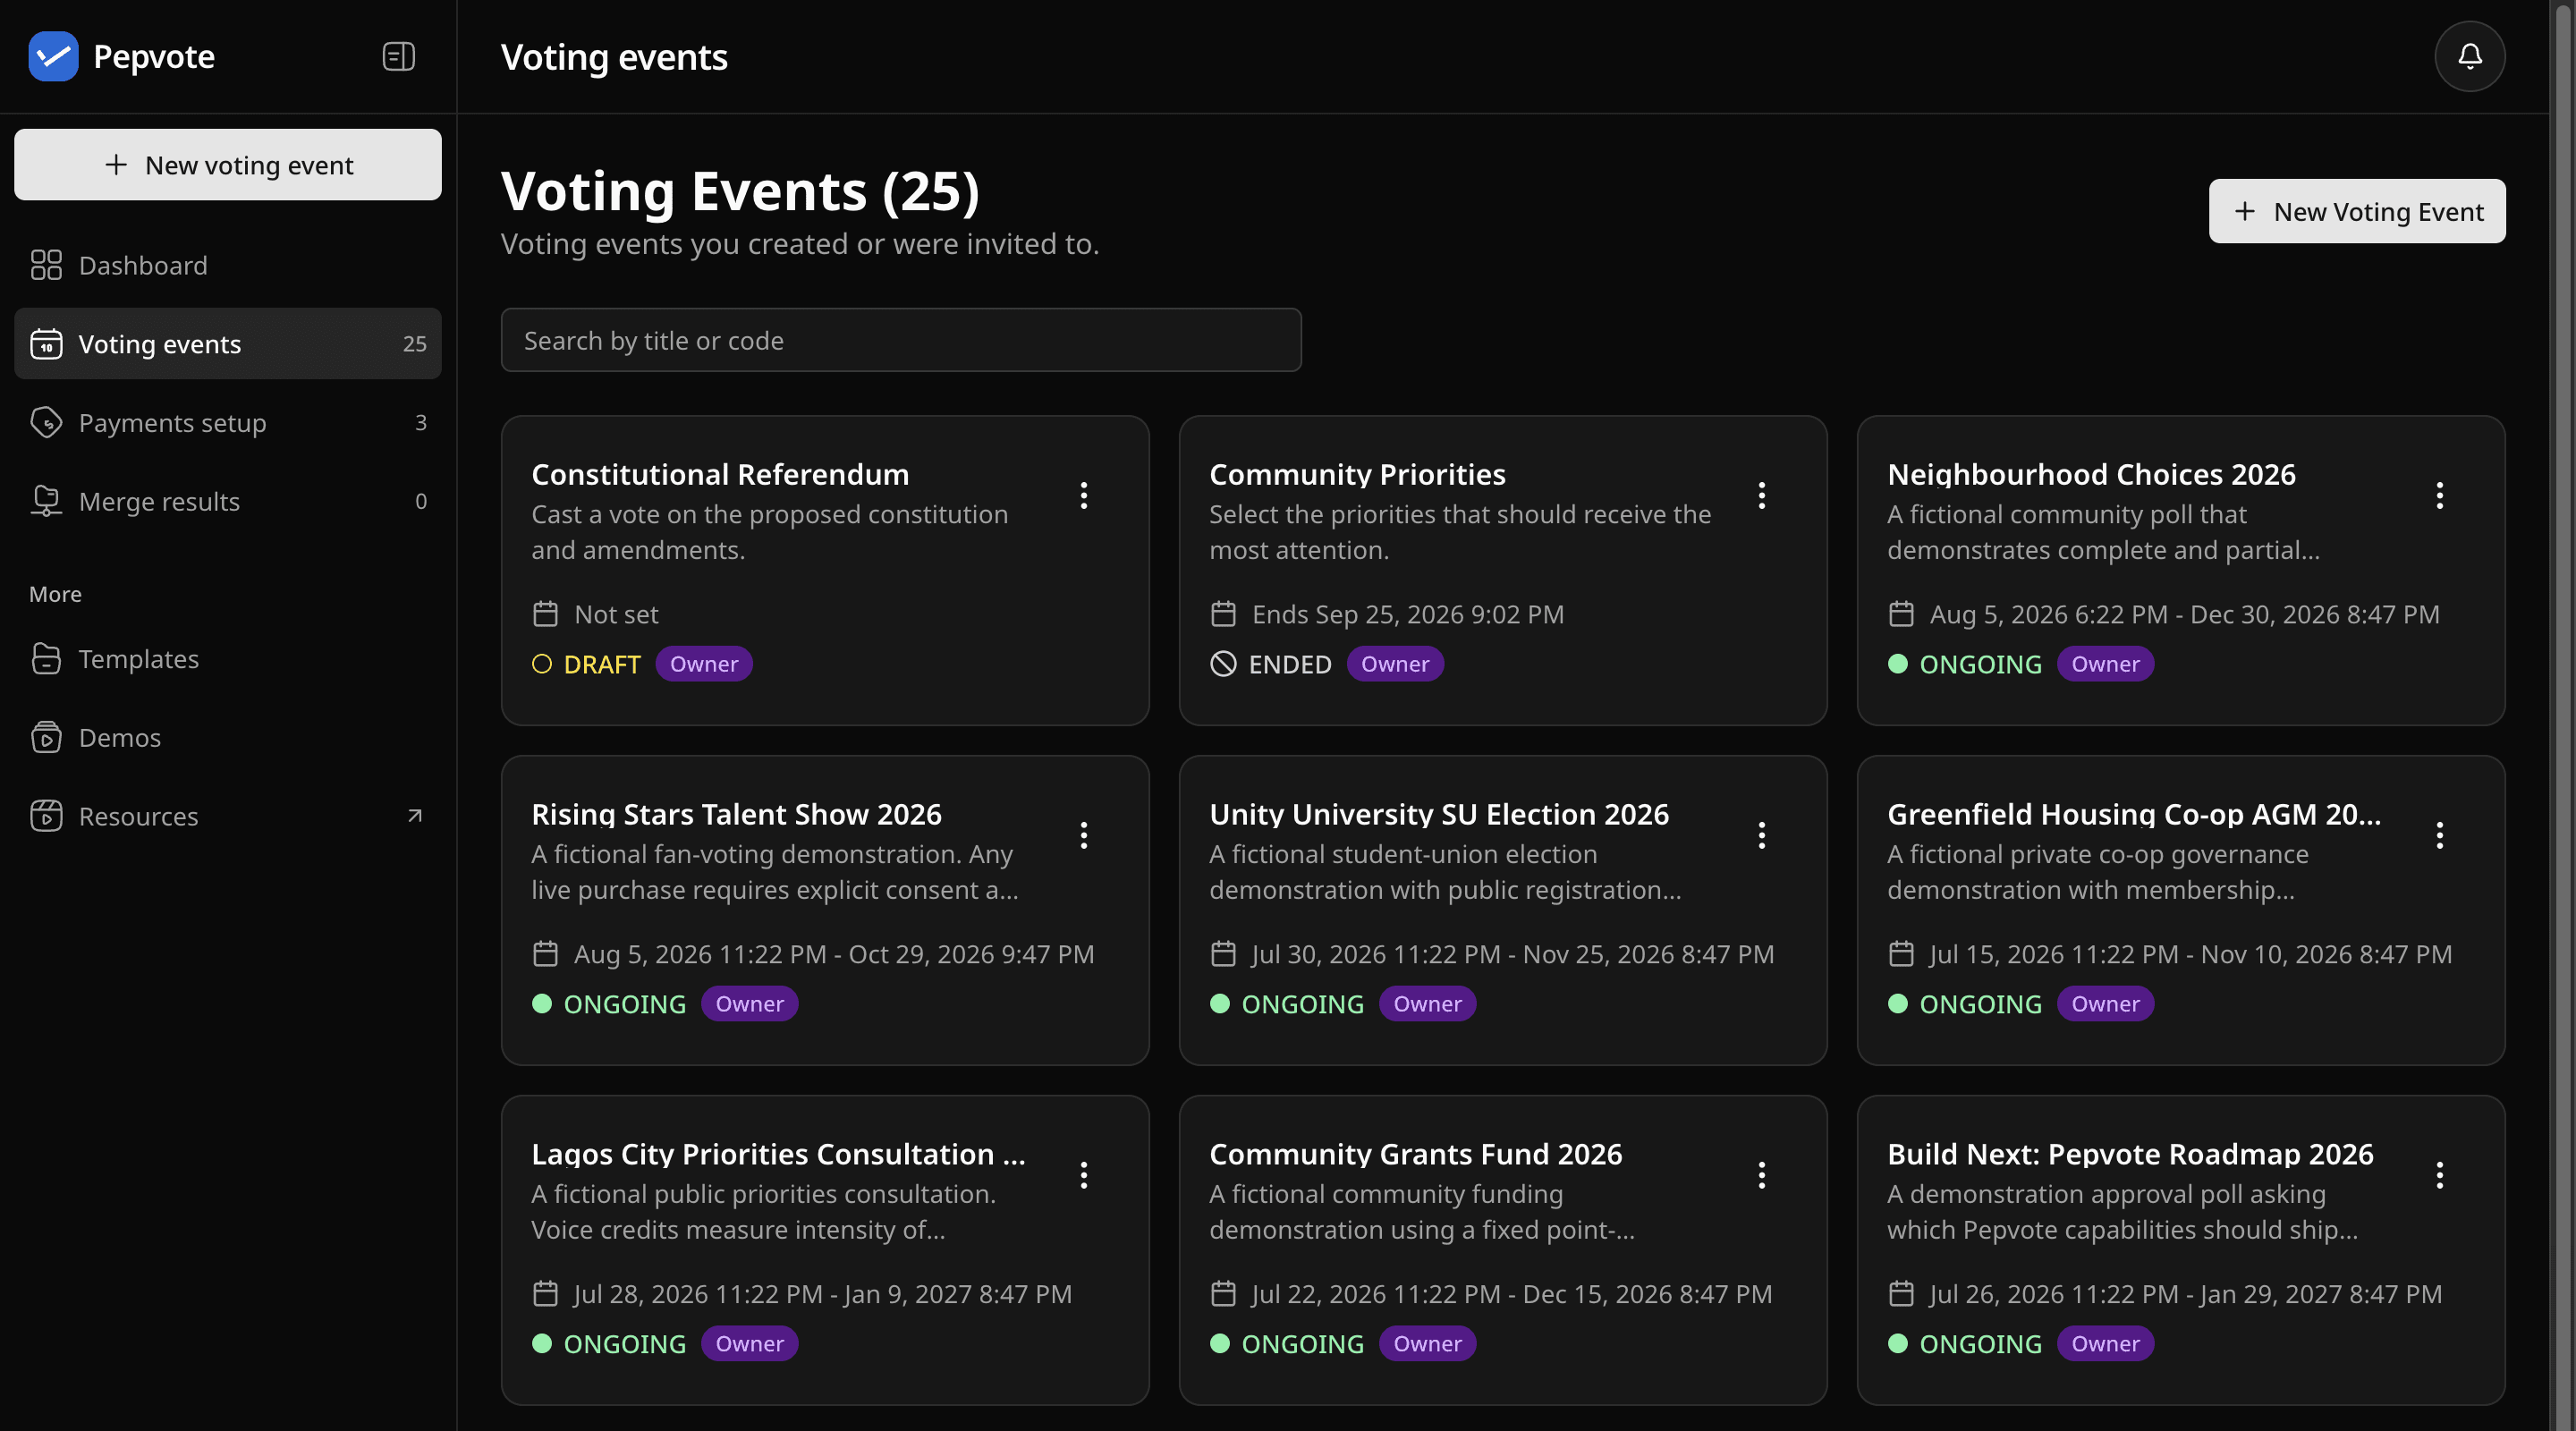
Task: Open options menu for Constitutional Referendum
Action: pyautogui.click(x=1083, y=495)
